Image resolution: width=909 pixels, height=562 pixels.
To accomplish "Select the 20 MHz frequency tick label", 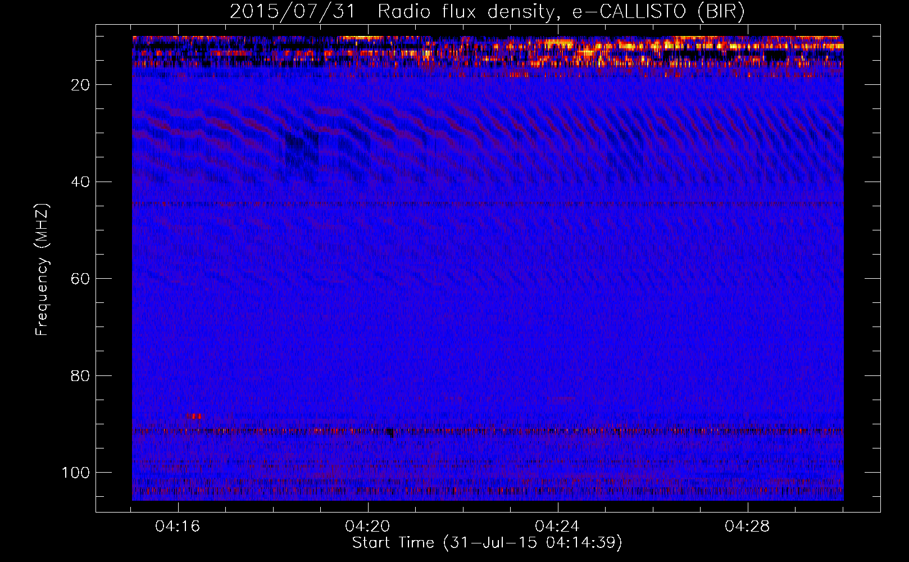I will click(x=80, y=85).
